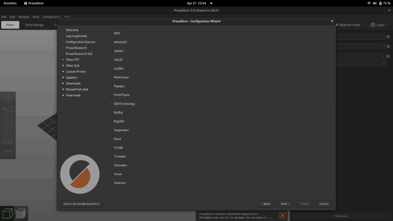The height and width of the screenshot is (221, 393).
Task: Cancel the Configuration Wizard
Action: pyautogui.click(x=324, y=204)
